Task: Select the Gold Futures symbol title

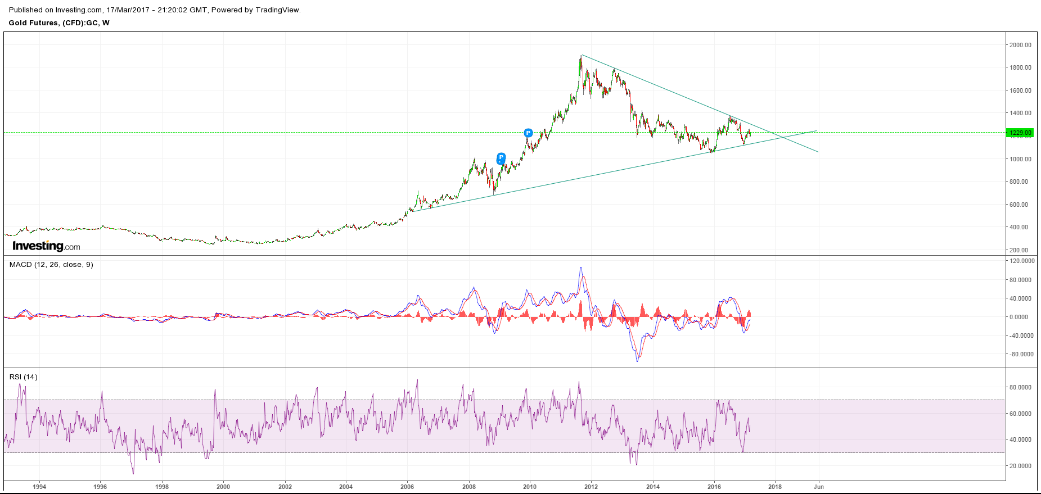Action: click(59, 23)
